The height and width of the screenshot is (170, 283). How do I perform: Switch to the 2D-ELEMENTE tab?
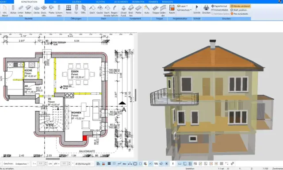121,2
